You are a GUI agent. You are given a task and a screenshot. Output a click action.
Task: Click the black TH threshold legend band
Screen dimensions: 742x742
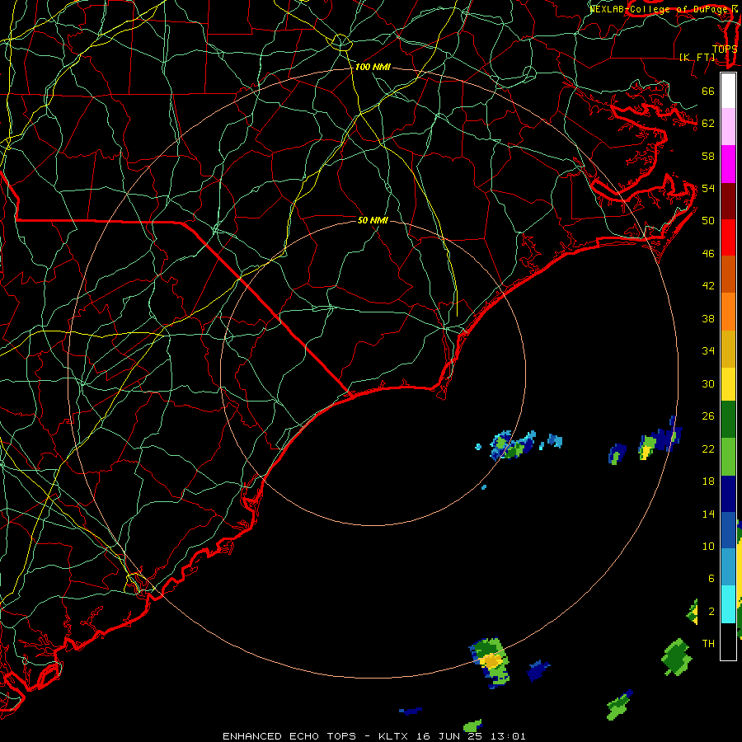click(x=728, y=641)
